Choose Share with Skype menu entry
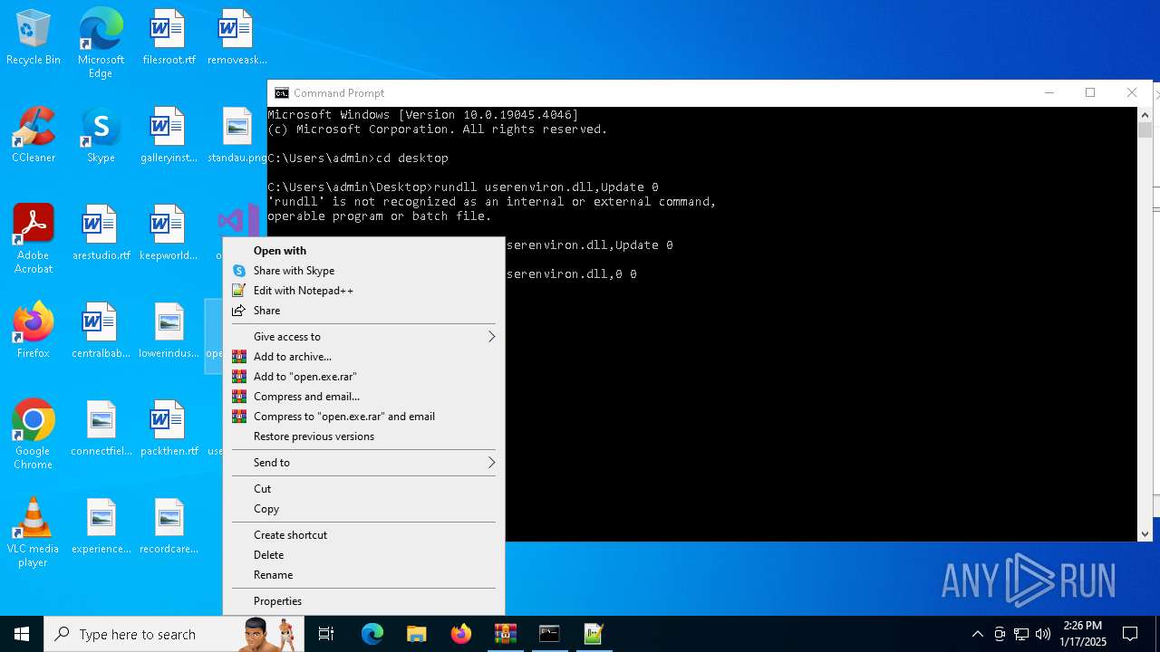The width and height of the screenshot is (1160, 652). (363, 271)
